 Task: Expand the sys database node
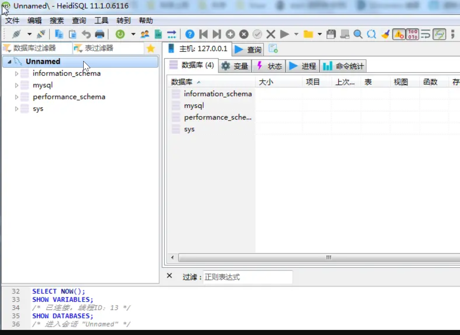[17, 109]
